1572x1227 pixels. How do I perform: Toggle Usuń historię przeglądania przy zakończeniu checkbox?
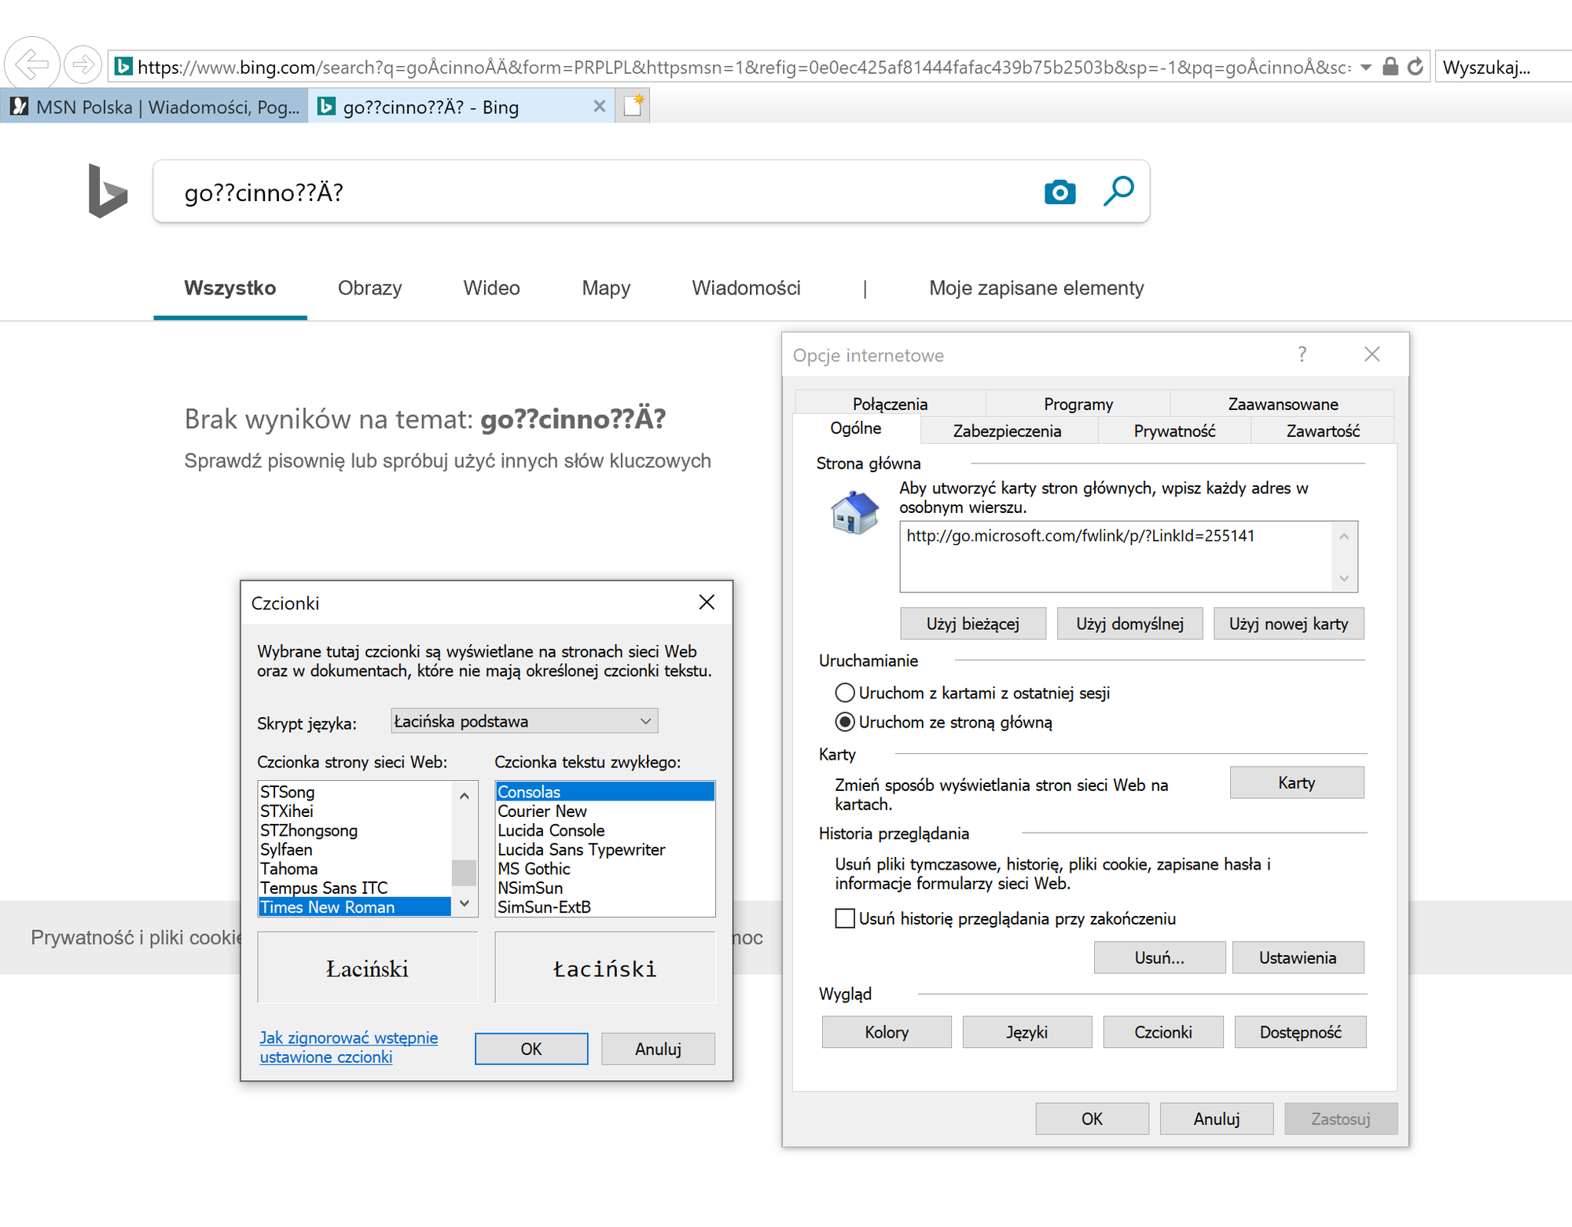click(845, 918)
